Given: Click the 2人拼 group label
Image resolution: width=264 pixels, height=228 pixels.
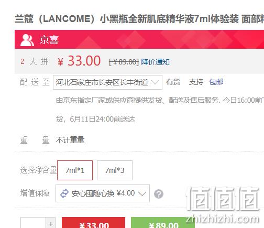Looking at the screenshot, I should pos(34,61).
